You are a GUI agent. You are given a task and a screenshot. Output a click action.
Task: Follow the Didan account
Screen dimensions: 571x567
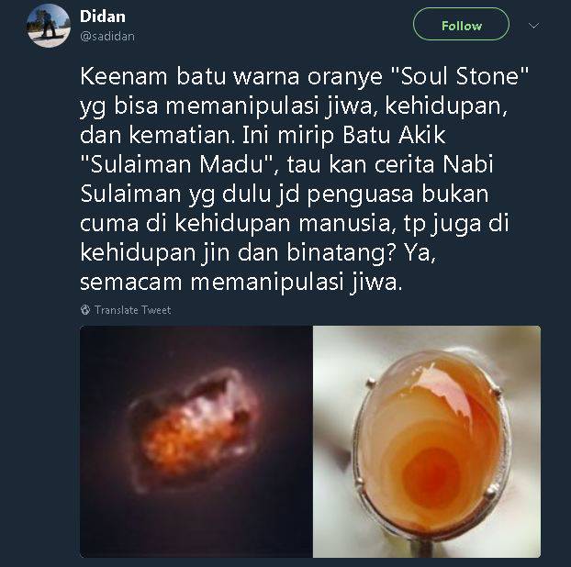pyautogui.click(x=461, y=25)
